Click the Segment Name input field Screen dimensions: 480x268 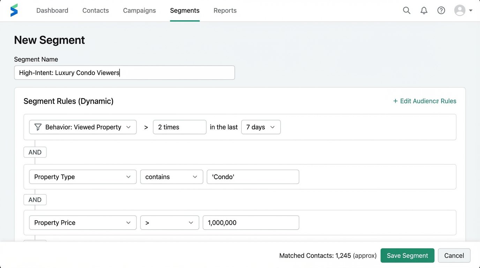click(124, 73)
